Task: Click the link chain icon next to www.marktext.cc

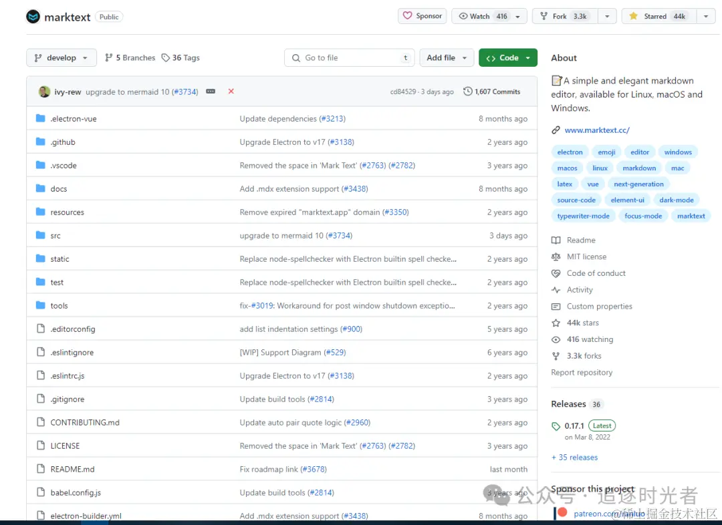Action: click(x=556, y=130)
